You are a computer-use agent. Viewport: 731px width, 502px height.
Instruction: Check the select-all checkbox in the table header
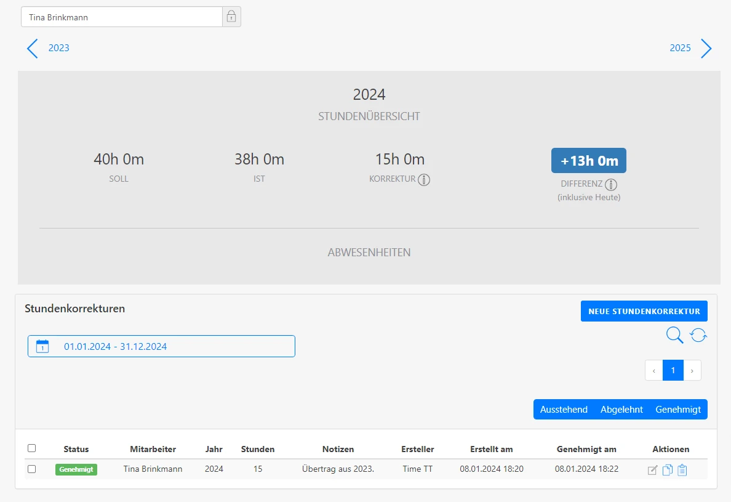(x=33, y=448)
